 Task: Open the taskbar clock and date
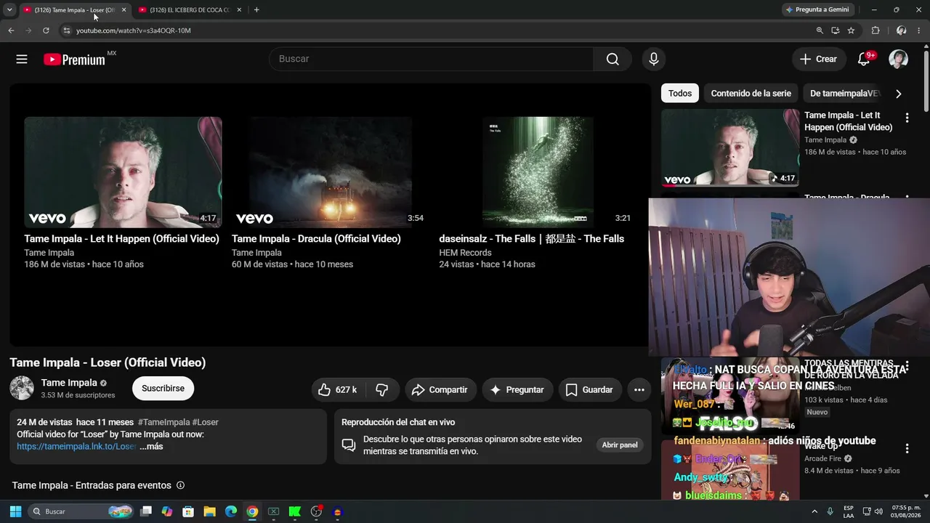point(906,511)
